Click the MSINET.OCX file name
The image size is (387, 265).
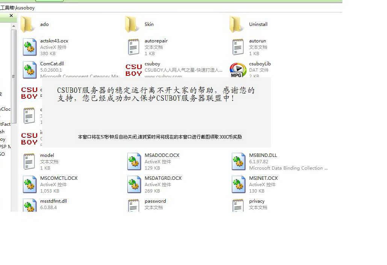click(263, 178)
